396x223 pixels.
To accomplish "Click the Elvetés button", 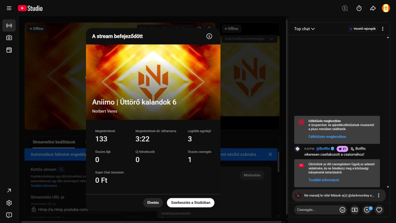I will coord(153,203).
